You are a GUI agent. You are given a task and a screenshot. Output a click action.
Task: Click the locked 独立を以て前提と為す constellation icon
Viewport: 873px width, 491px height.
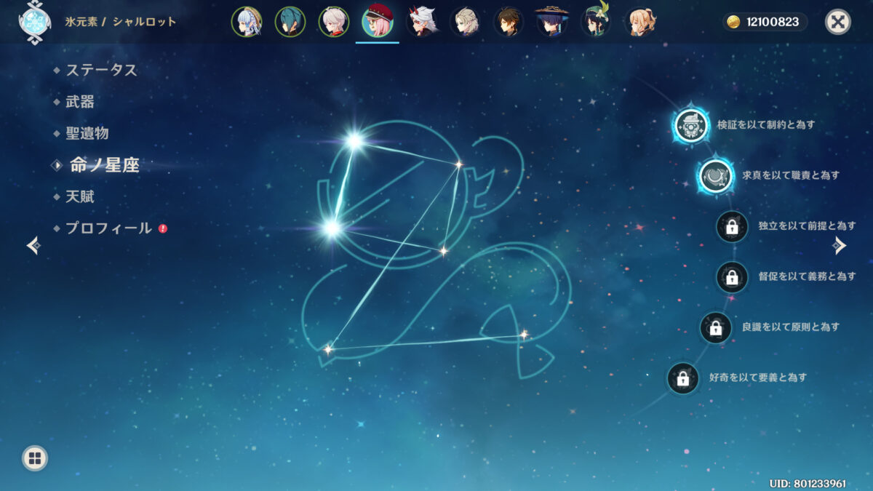point(732,226)
